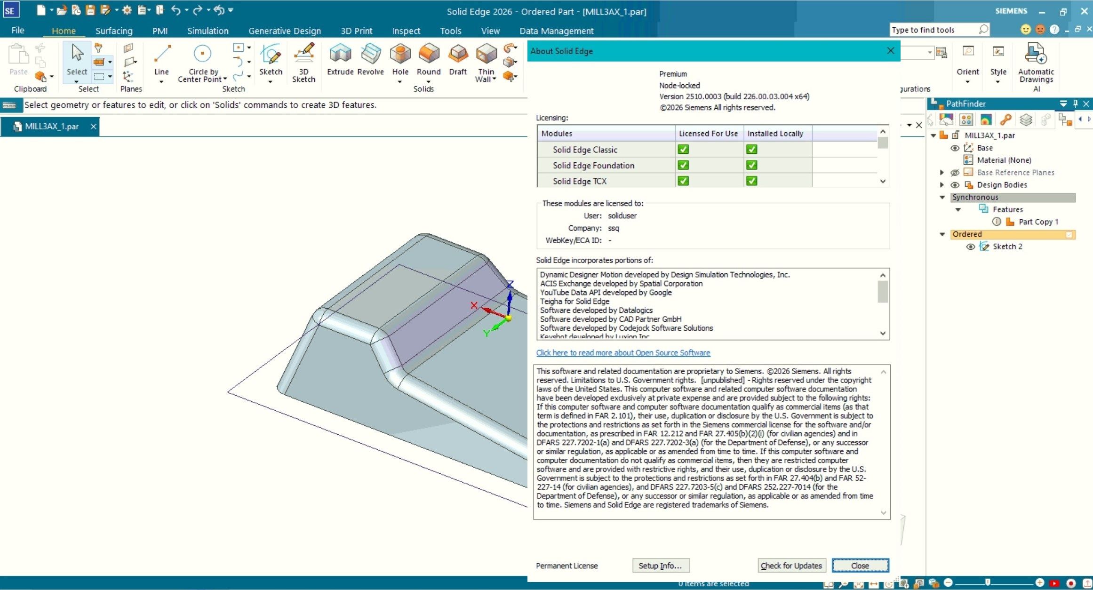Screen dimensions: 1093x590
Task: Choose the Round feature icon
Action: pyautogui.click(x=428, y=59)
